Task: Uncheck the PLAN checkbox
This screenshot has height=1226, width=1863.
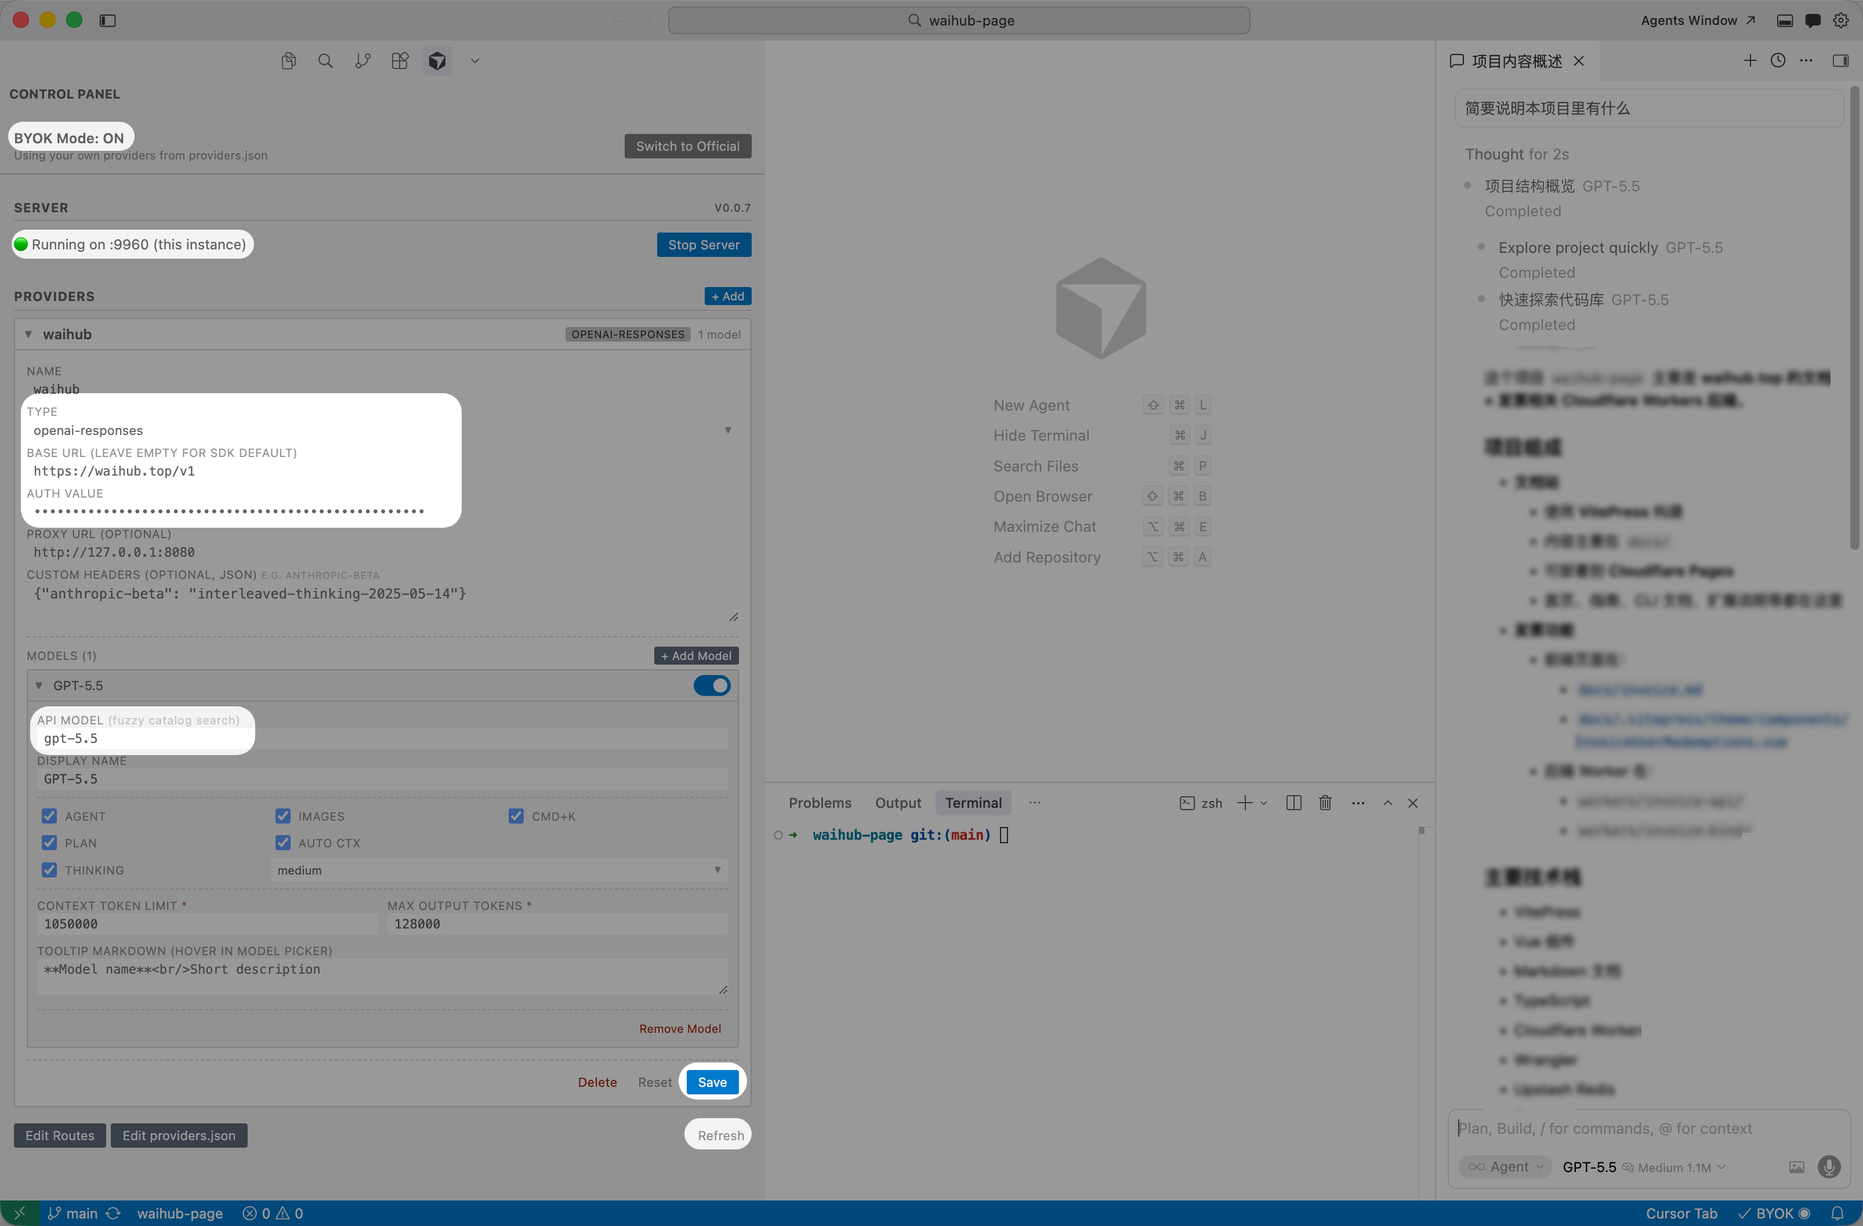Action: tap(49, 843)
